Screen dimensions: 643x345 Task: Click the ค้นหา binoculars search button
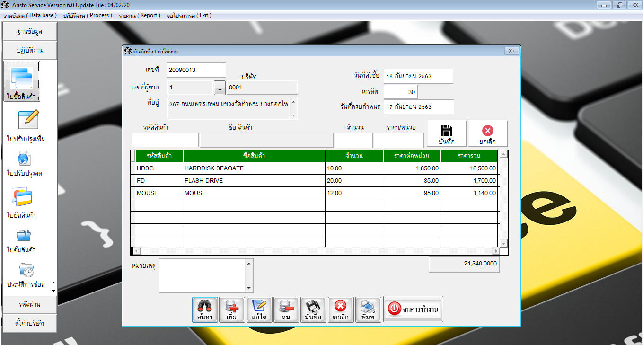coord(205,310)
